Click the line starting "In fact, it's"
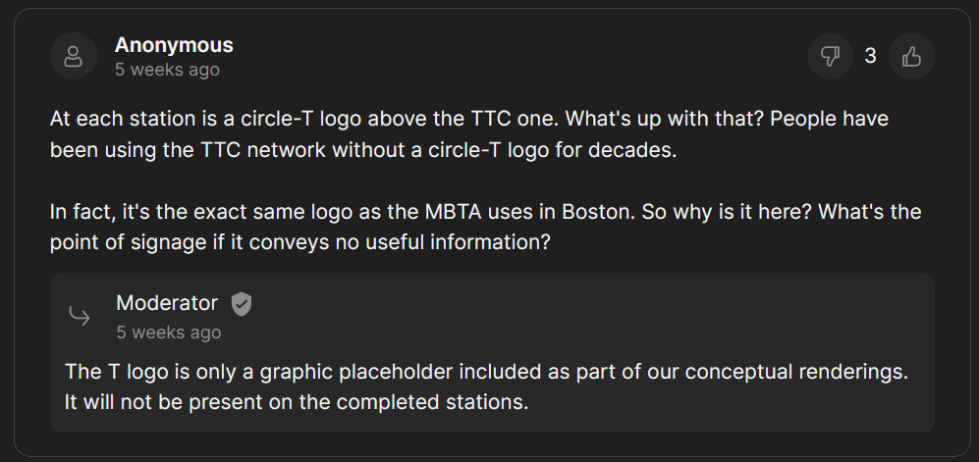Image resolution: width=979 pixels, height=462 pixels. click(485, 212)
